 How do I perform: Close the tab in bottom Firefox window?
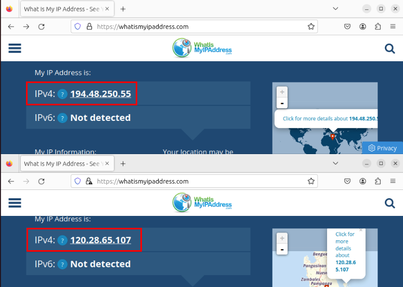(x=107, y=163)
